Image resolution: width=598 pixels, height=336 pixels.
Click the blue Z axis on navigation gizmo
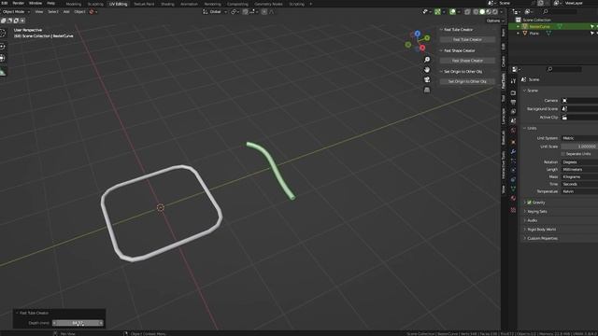[x=418, y=34]
